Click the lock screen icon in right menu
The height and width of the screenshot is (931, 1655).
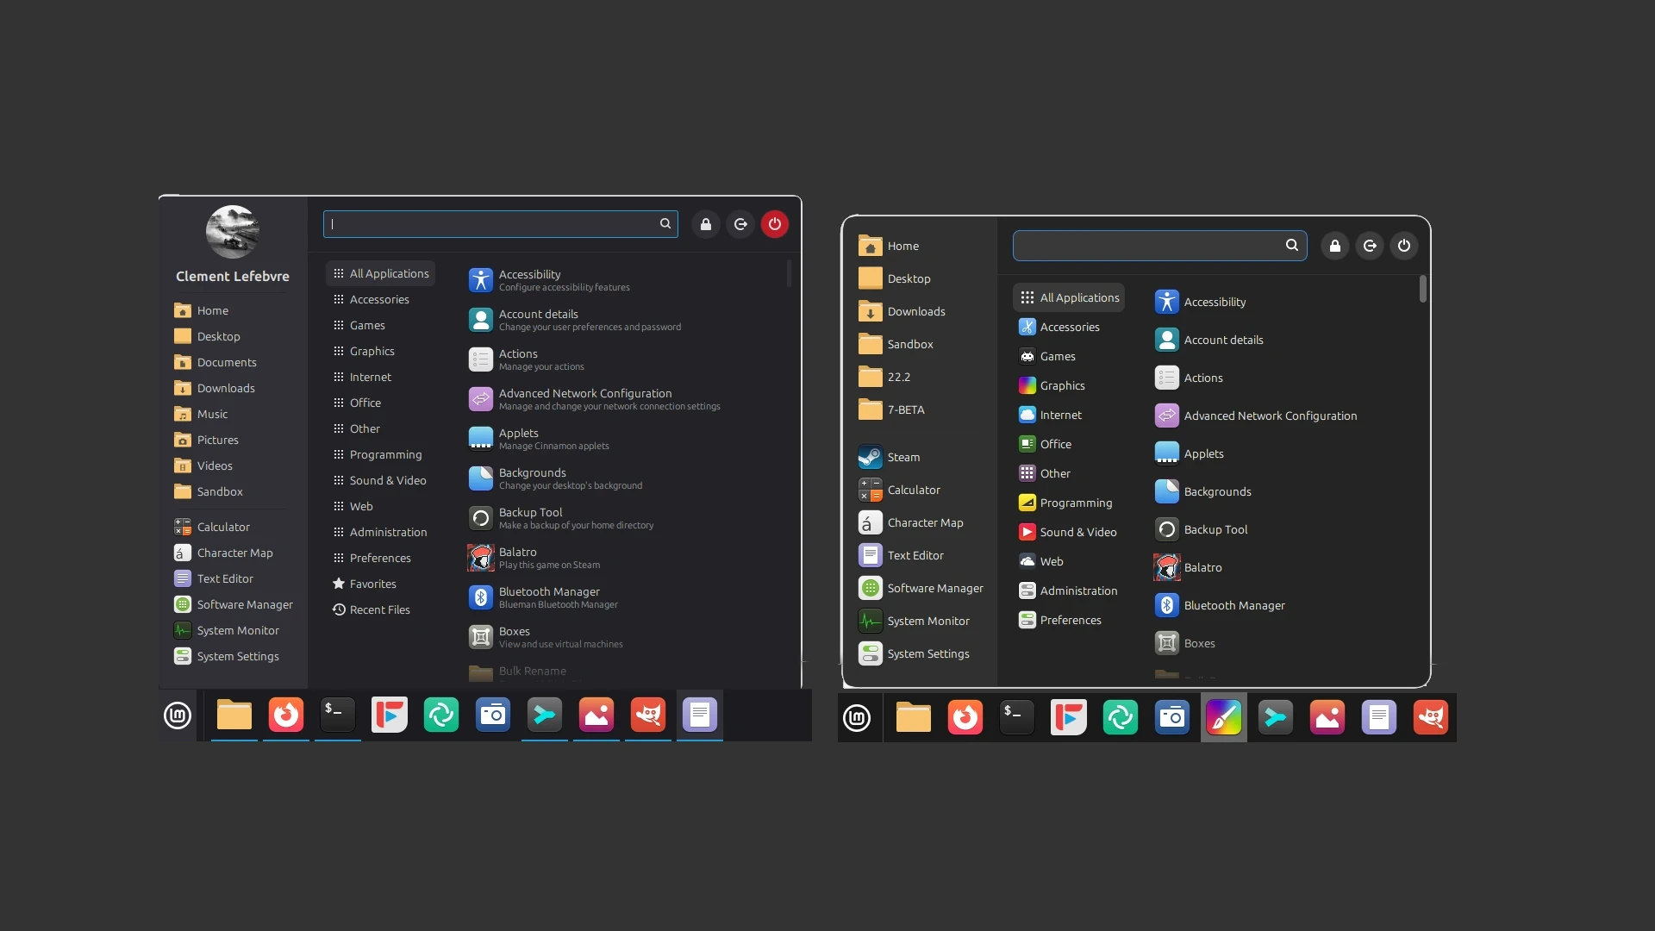click(1334, 246)
